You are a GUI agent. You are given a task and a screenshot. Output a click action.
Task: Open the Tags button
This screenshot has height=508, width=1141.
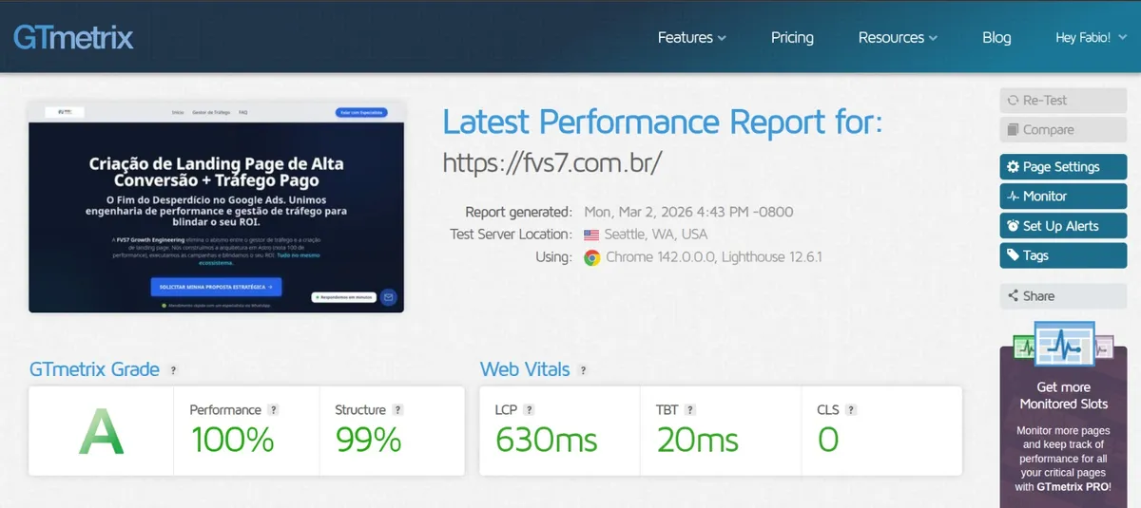pyautogui.click(x=1063, y=255)
